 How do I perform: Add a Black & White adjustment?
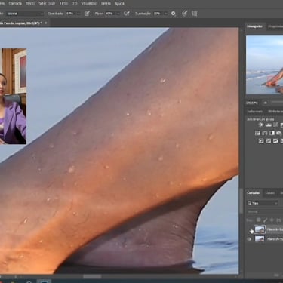[272, 133]
